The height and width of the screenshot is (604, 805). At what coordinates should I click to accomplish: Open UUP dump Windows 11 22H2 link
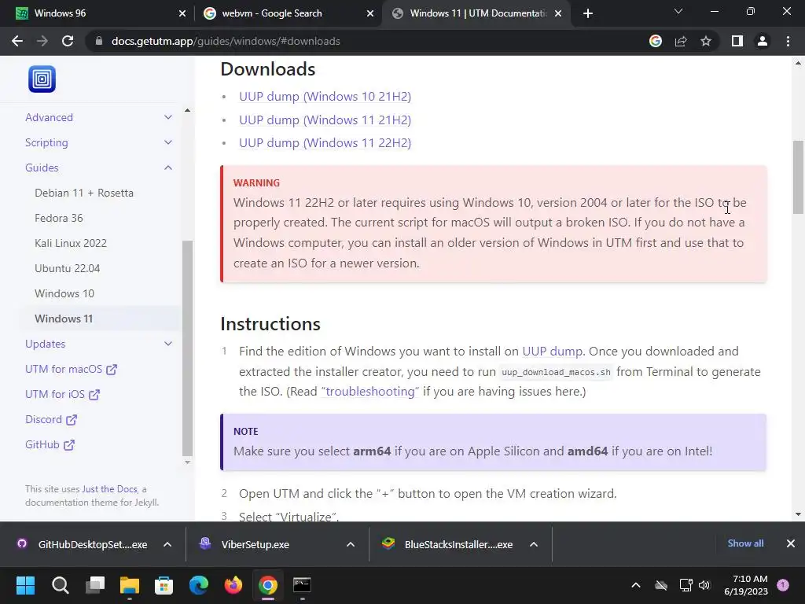[x=325, y=143]
